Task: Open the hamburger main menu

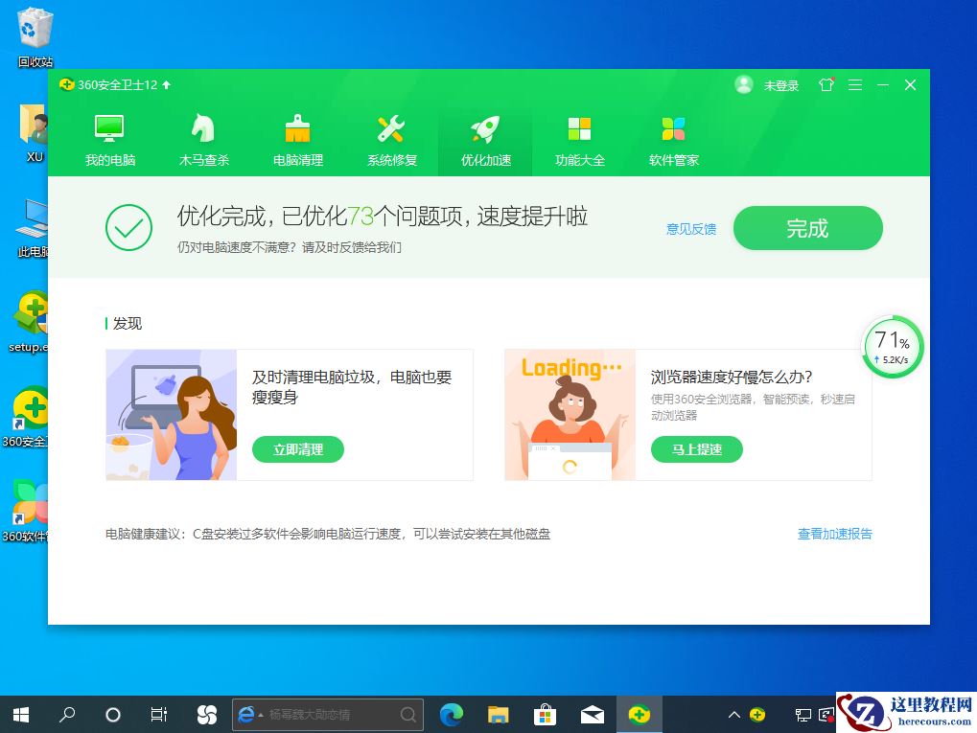Action: coord(855,84)
